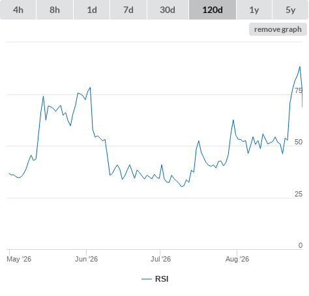Switch chart to 30d range
The height and width of the screenshot is (296, 309).
[168, 10]
